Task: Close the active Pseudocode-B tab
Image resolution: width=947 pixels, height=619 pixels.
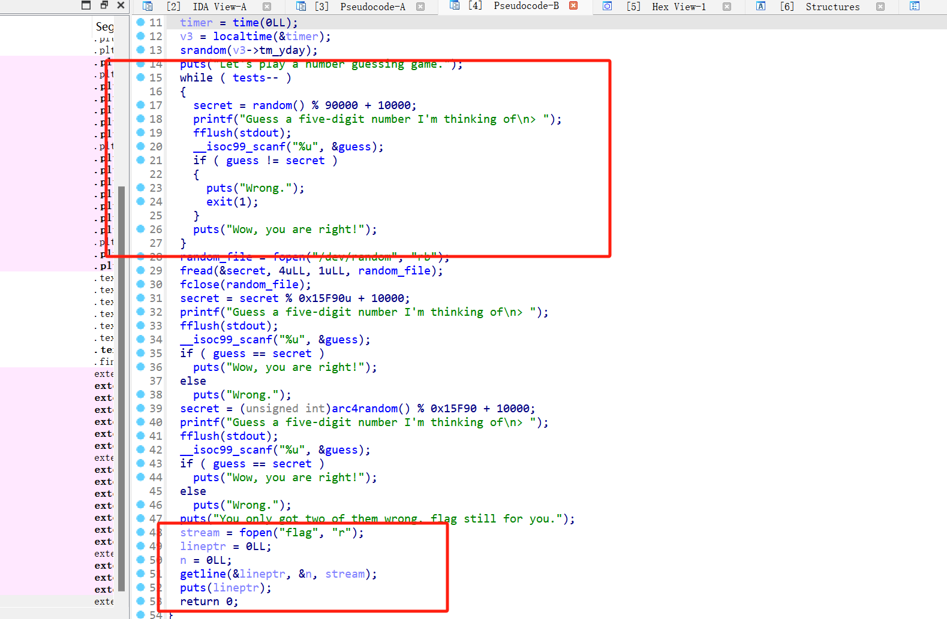Action: (x=573, y=6)
